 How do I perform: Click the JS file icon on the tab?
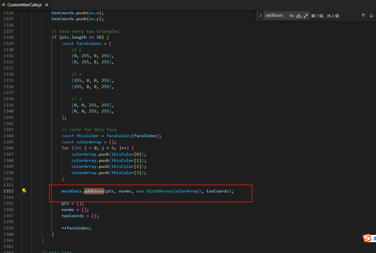[x=3, y=5]
